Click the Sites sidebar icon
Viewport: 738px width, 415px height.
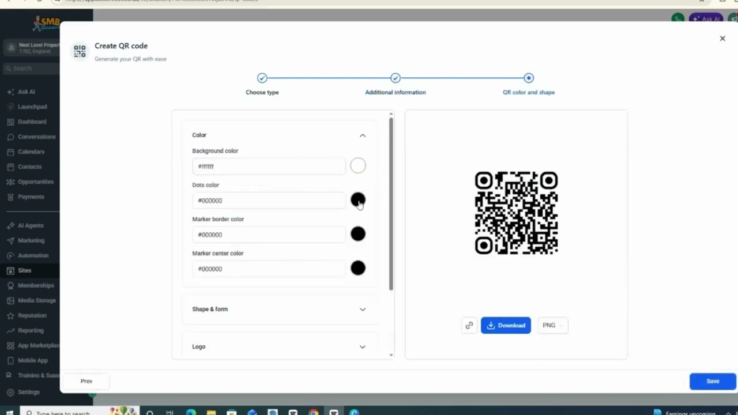[x=10, y=270]
